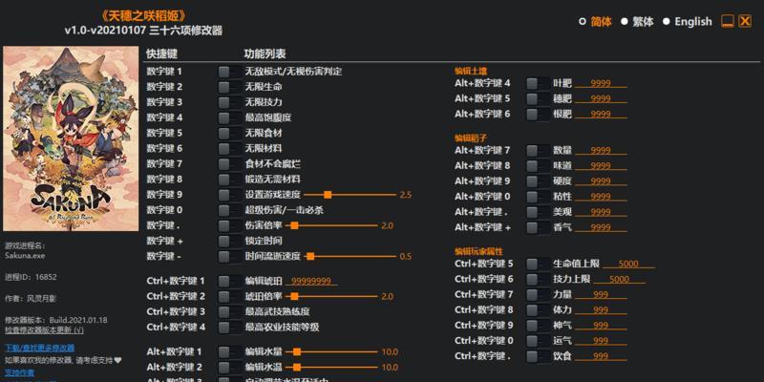This screenshot has width=764, height=382.
Task: Toggle 最高饱腹度 switch
Action: pyautogui.click(x=229, y=117)
